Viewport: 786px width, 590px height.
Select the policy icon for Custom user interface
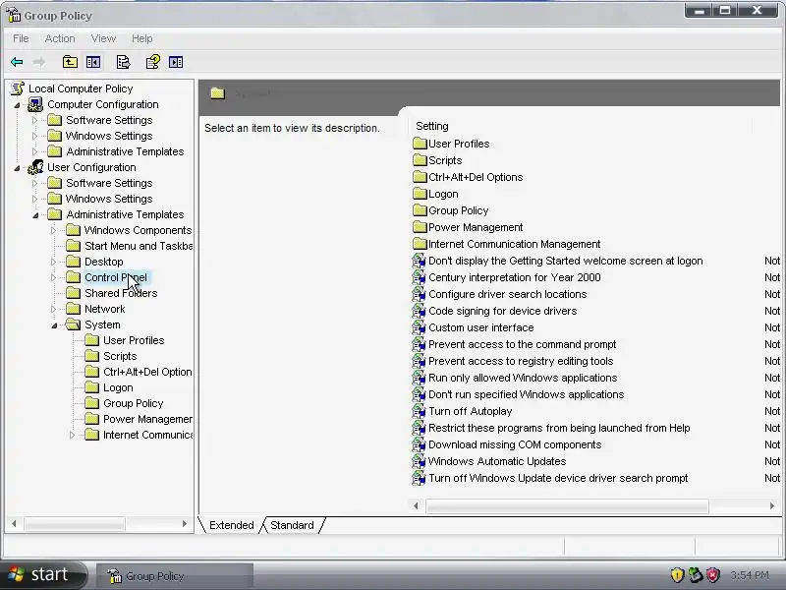[x=419, y=327]
